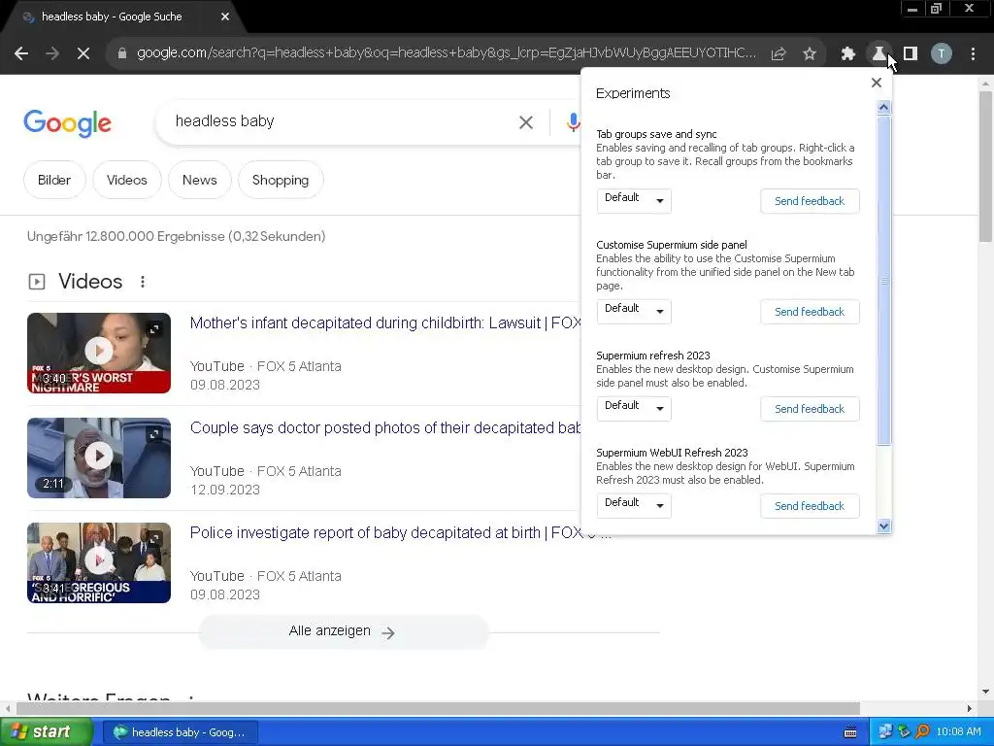Play the 3:40 video thumbnail

(x=99, y=353)
